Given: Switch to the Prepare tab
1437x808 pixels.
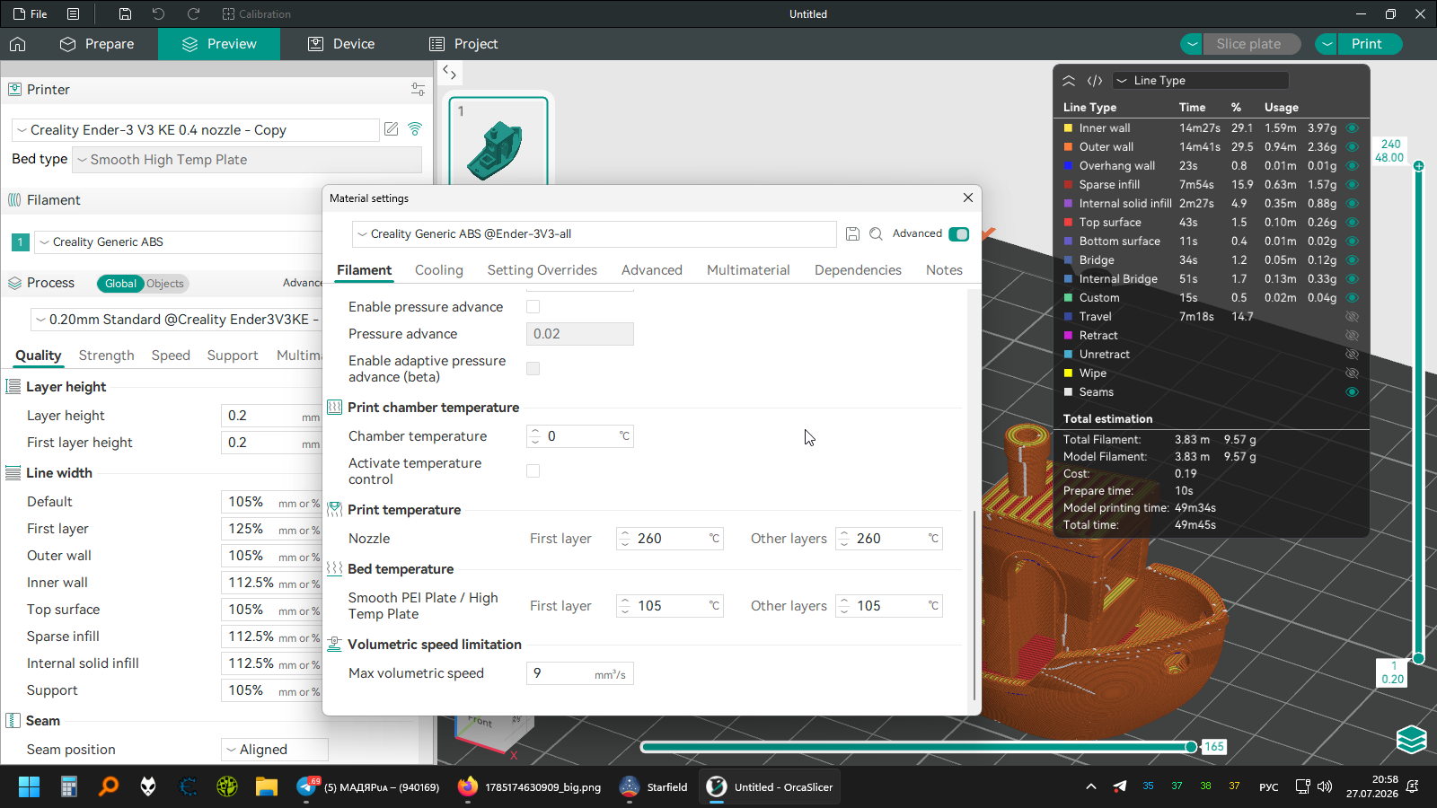Looking at the screenshot, I should click(x=97, y=44).
